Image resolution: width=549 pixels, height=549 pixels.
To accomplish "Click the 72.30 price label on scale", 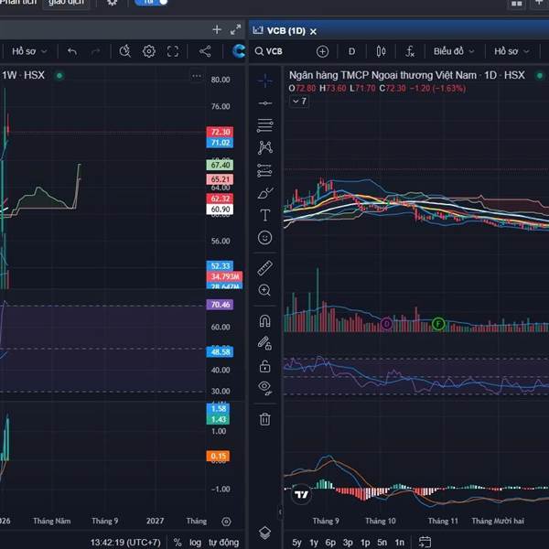I will tap(220, 132).
